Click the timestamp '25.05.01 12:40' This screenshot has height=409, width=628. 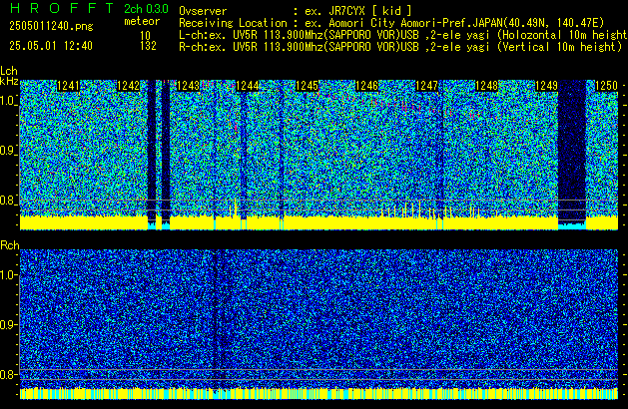[51, 46]
